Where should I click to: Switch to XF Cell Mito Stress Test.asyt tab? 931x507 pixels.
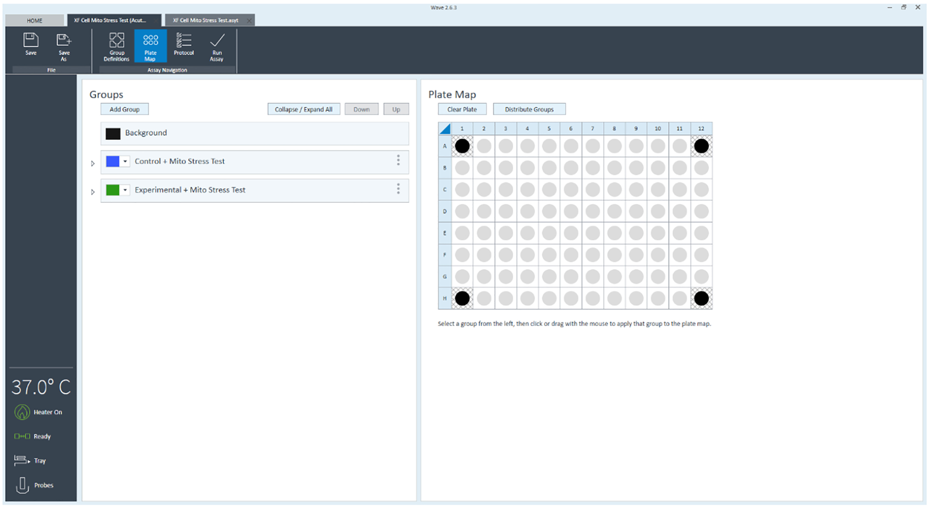click(x=205, y=20)
